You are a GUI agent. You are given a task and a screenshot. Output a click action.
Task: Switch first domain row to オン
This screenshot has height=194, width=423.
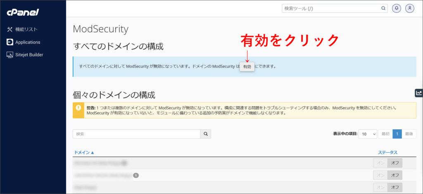click(380, 163)
